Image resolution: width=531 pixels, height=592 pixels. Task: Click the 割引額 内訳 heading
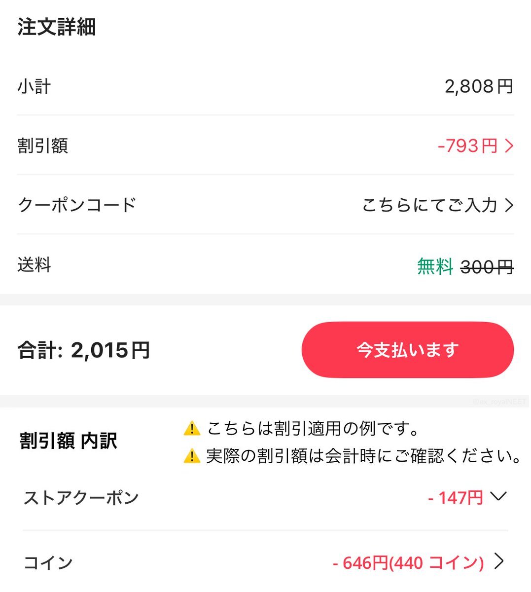click(x=69, y=441)
